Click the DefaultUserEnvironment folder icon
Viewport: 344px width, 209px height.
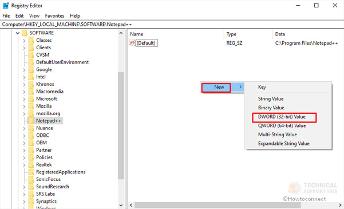(31, 62)
